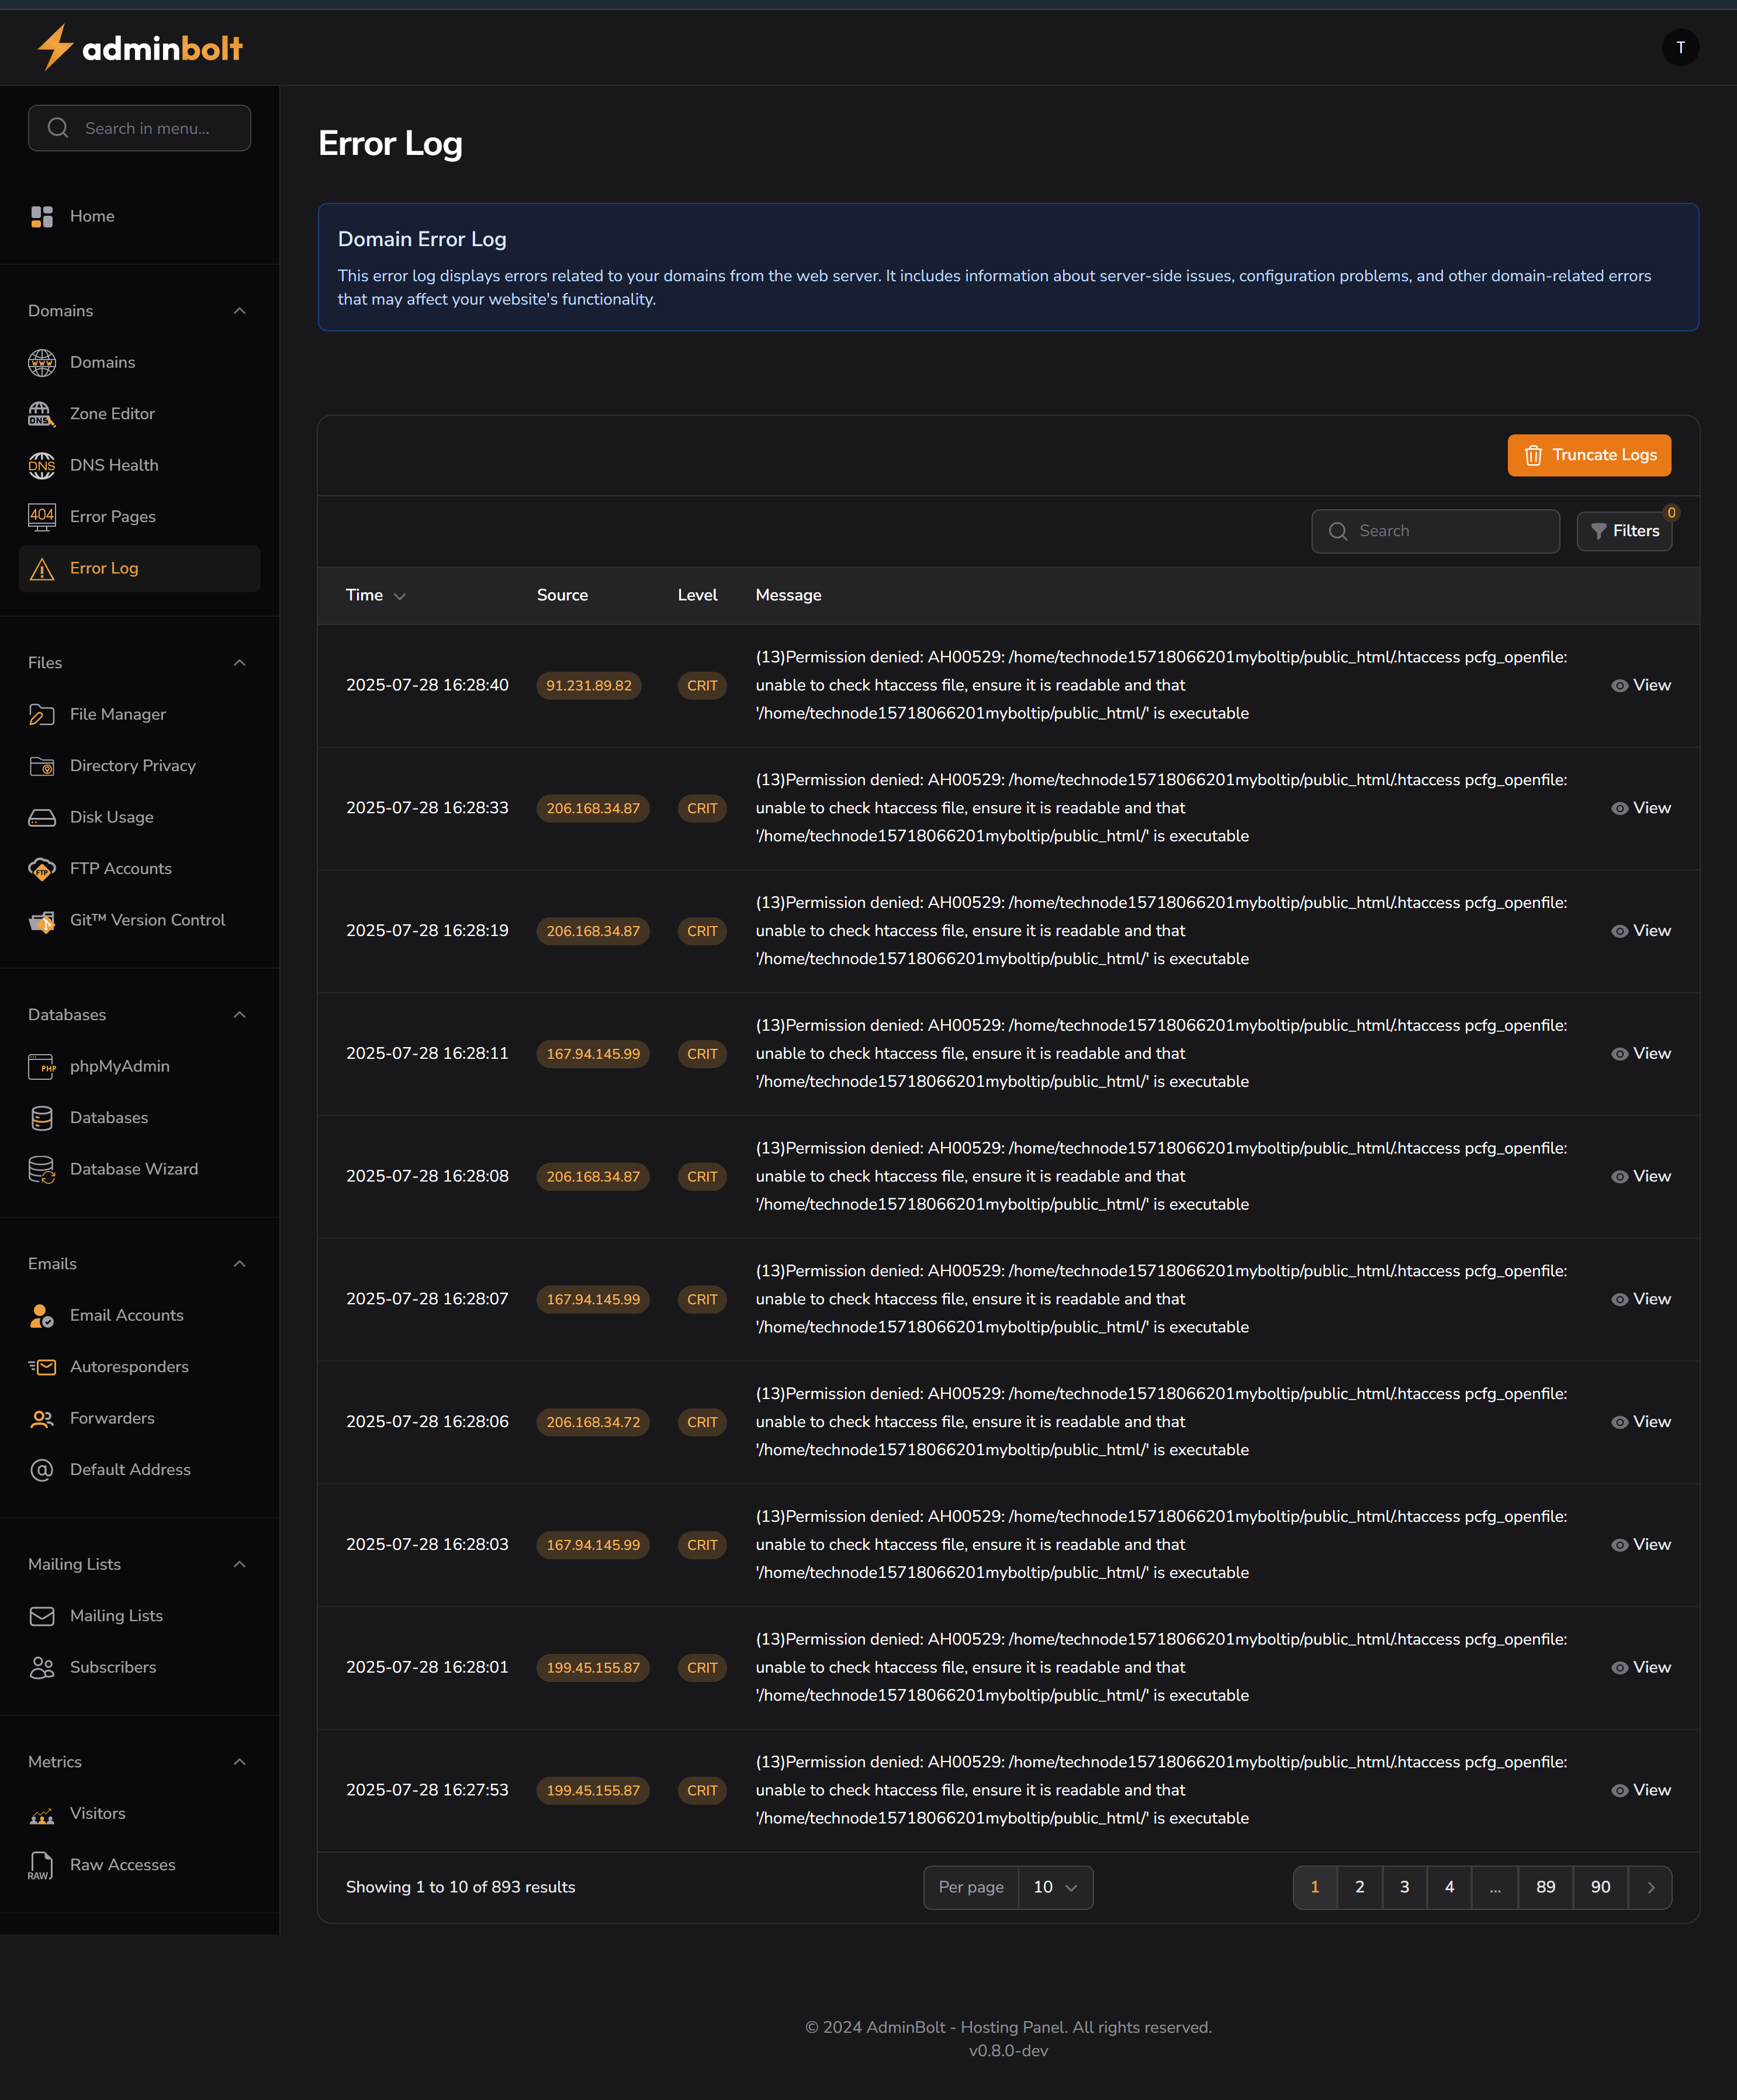Open the per-page results dropdown
The width and height of the screenshot is (1737, 2100).
point(1054,1887)
